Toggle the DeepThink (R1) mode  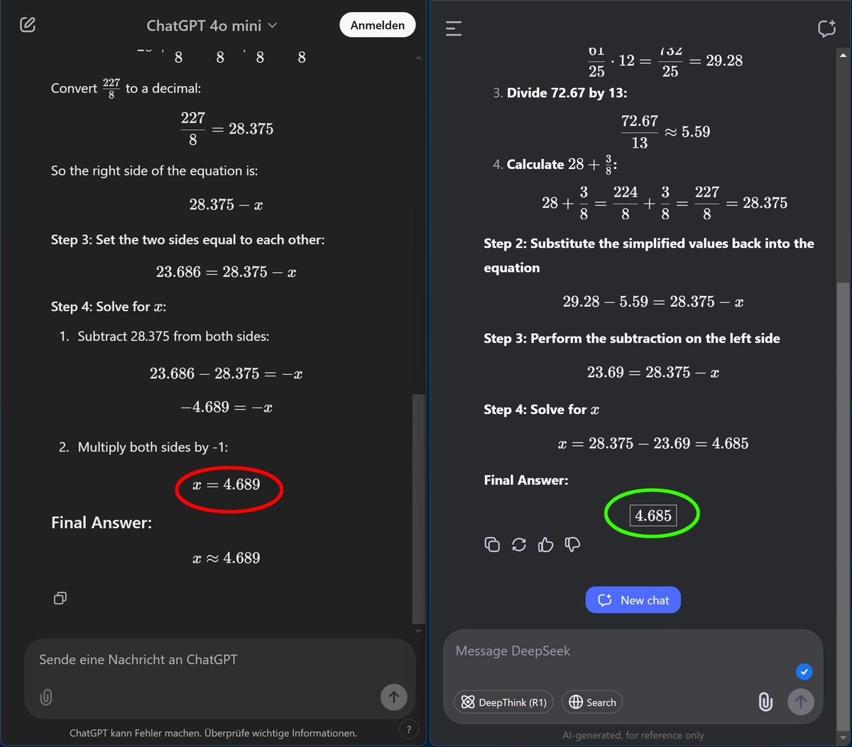click(503, 702)
